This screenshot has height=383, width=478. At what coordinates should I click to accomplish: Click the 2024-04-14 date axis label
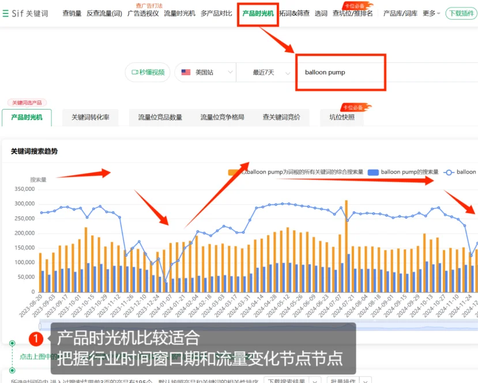[252, 306]
